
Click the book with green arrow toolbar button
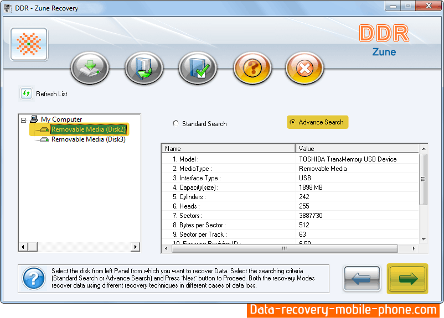coord(144,68)
